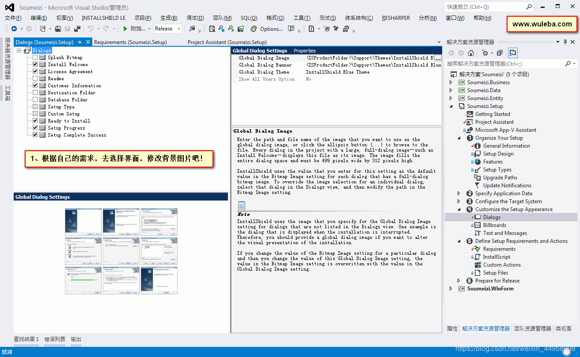The width and height of the screenshot is (580, 357).
Task: Collapse the Dialogs root tree node
Action: tap(19, 50)
